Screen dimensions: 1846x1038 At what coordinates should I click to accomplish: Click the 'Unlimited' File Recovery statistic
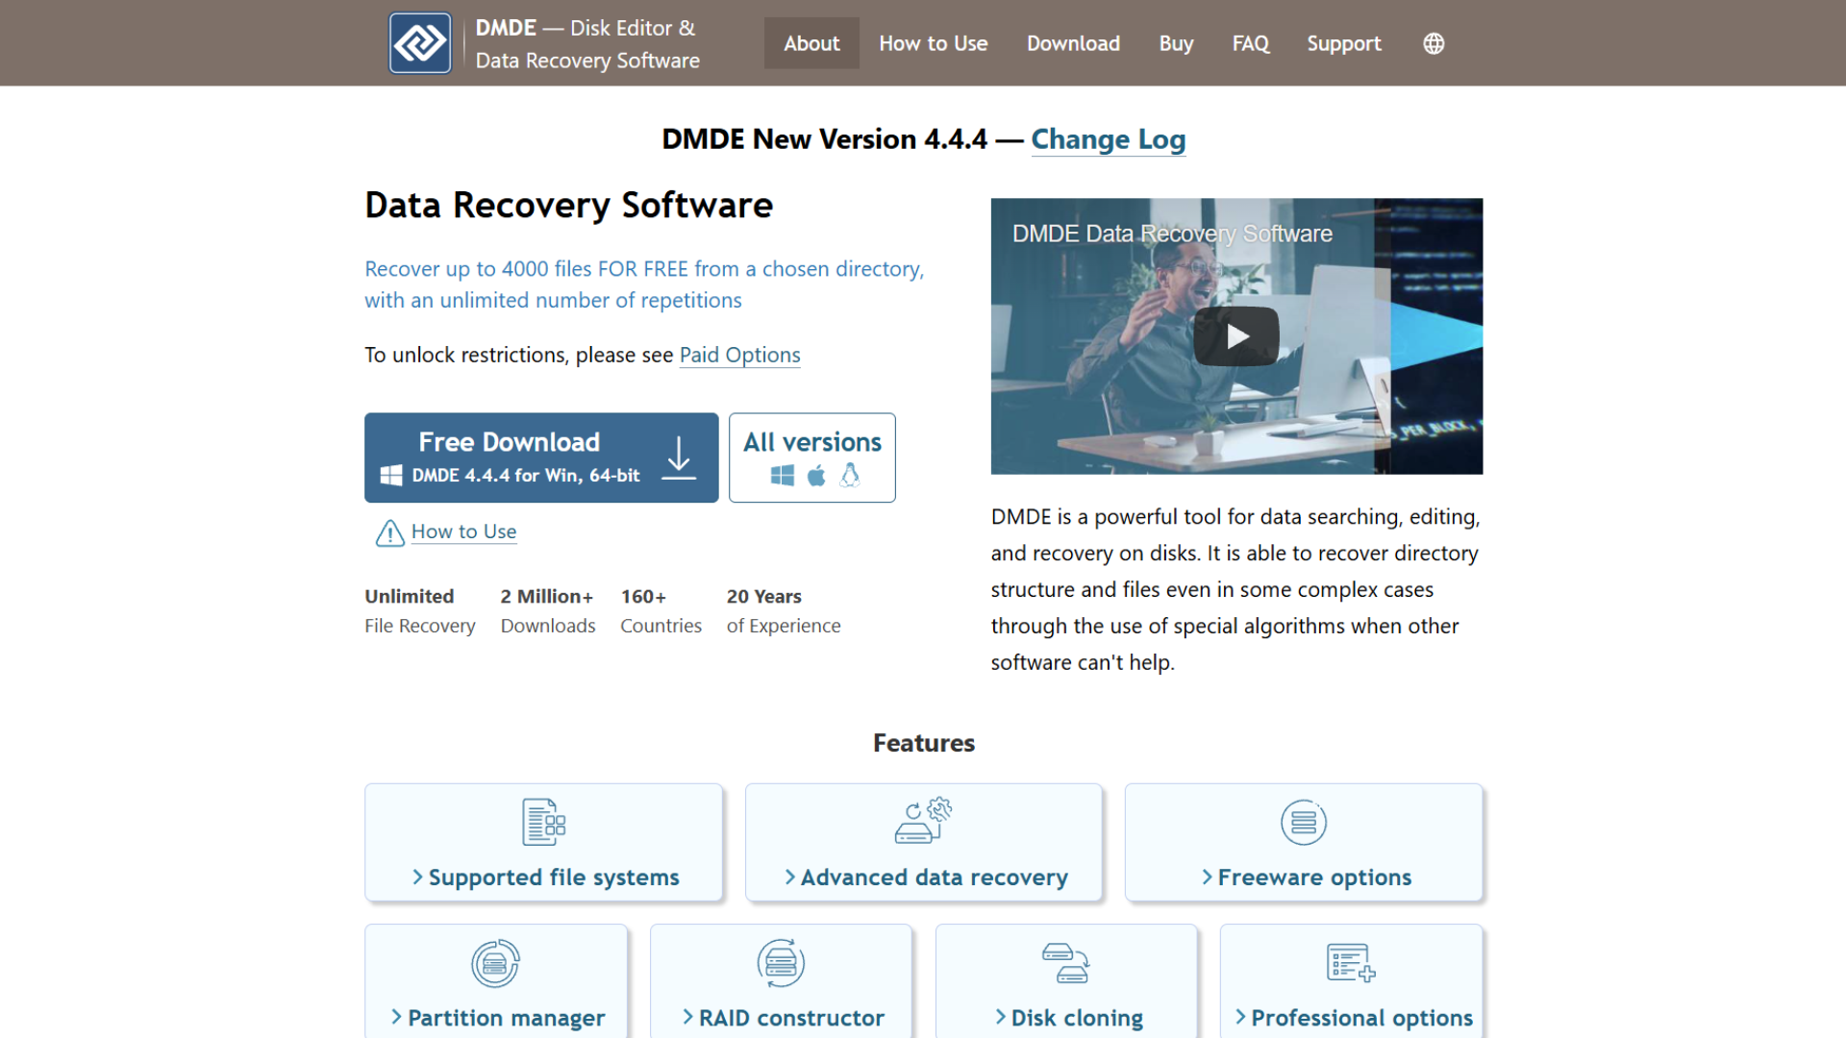pyautogui.click(x=410, y=597)
